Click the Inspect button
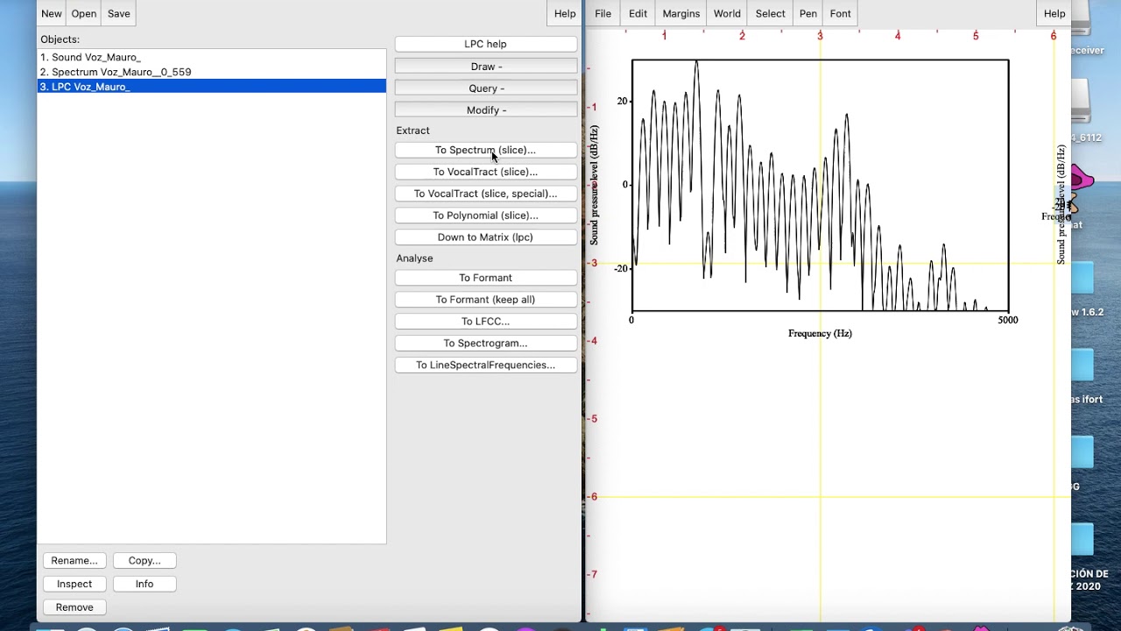 74,584
